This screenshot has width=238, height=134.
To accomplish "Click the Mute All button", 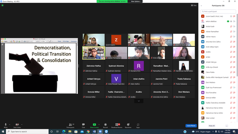I will 212,126.
